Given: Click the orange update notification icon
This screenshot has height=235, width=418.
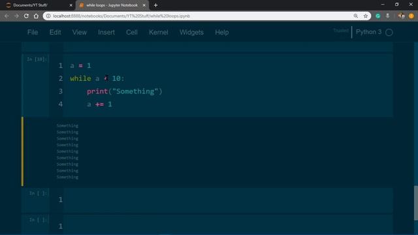Looking at the screenshot, I should click(x=411, y=16).
